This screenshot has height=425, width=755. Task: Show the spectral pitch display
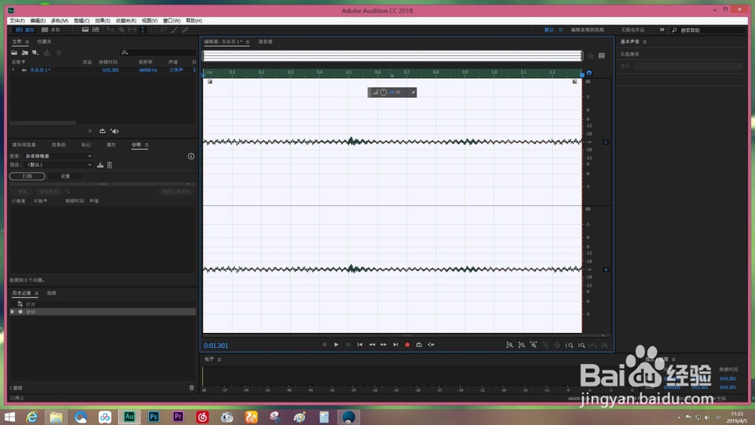96,30
